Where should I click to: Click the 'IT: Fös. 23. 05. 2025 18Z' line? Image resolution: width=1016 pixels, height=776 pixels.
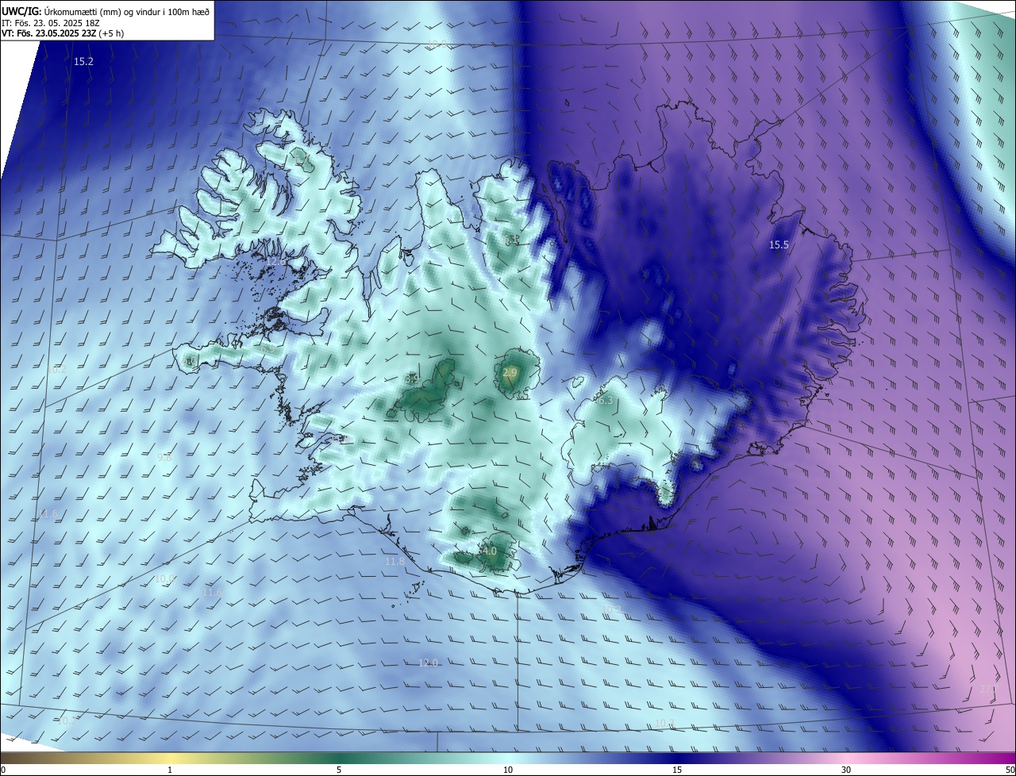pyautogui.click(x=51, y=23)
